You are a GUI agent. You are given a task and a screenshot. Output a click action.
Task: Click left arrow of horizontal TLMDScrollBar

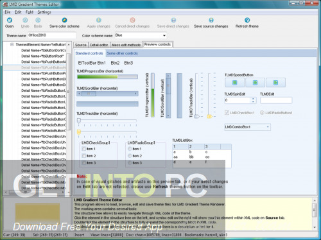(79, 94)
